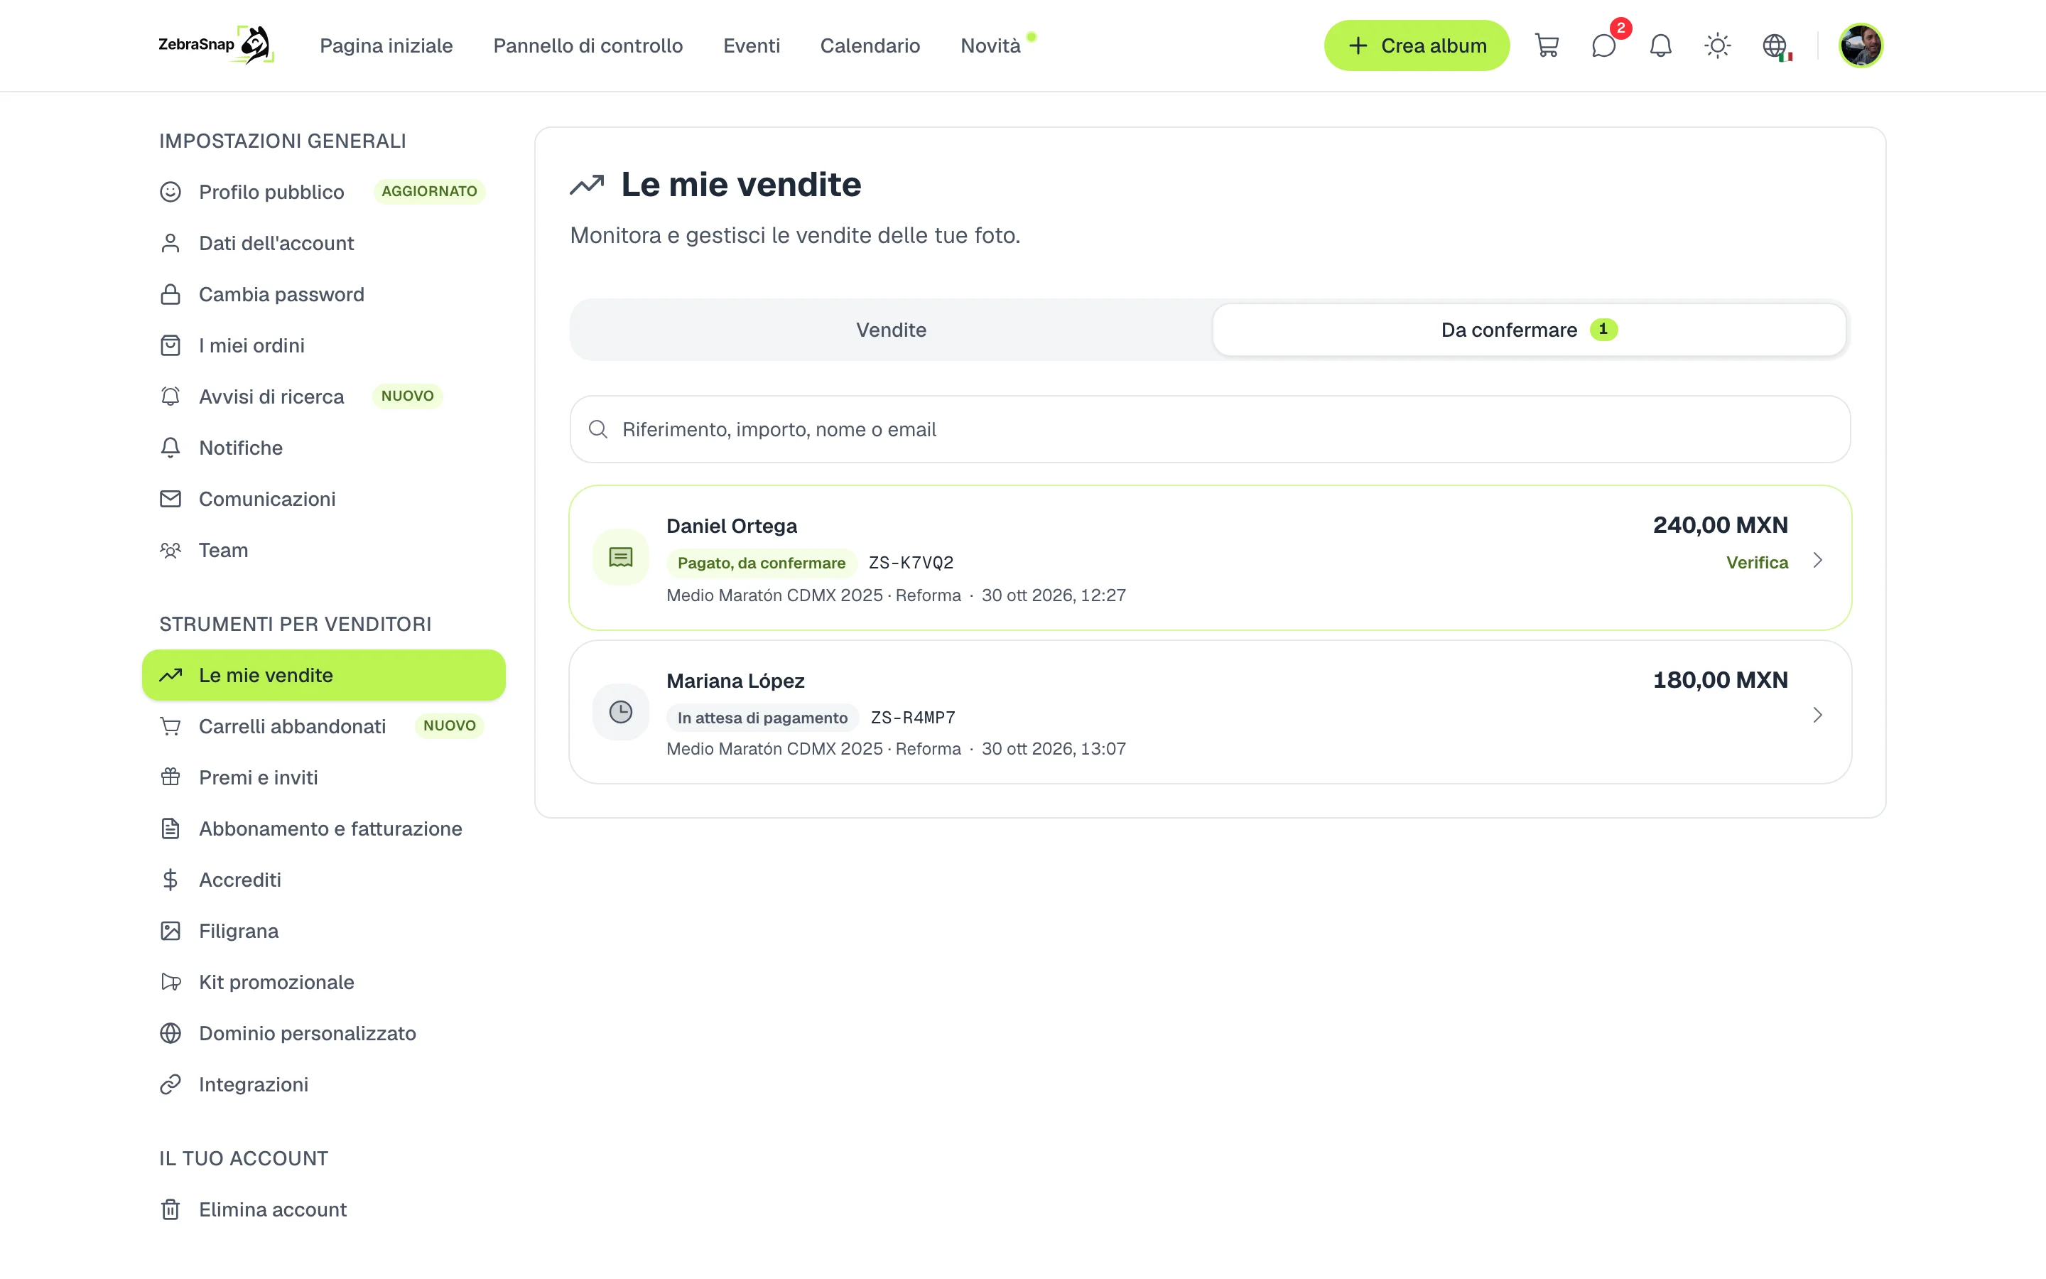The image size is (2046, 1279).
Task: Open messages chat bubble icon
Action: point(1604,45)
